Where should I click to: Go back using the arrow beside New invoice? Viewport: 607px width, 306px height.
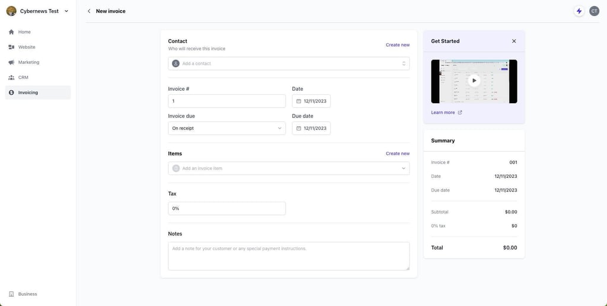point(89,11)
